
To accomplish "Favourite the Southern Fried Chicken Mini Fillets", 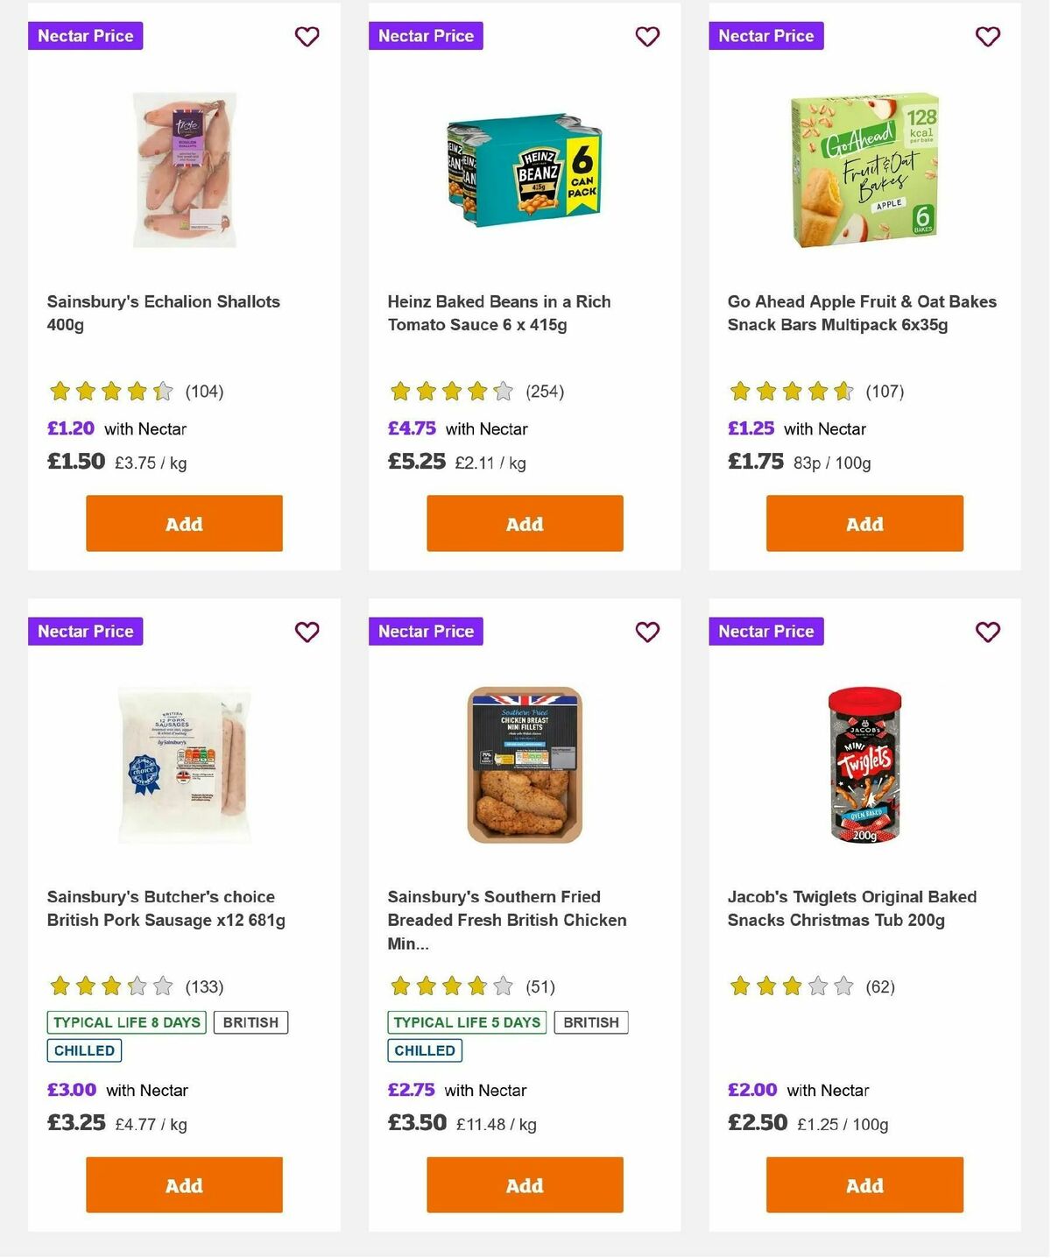I will (647, 631).
